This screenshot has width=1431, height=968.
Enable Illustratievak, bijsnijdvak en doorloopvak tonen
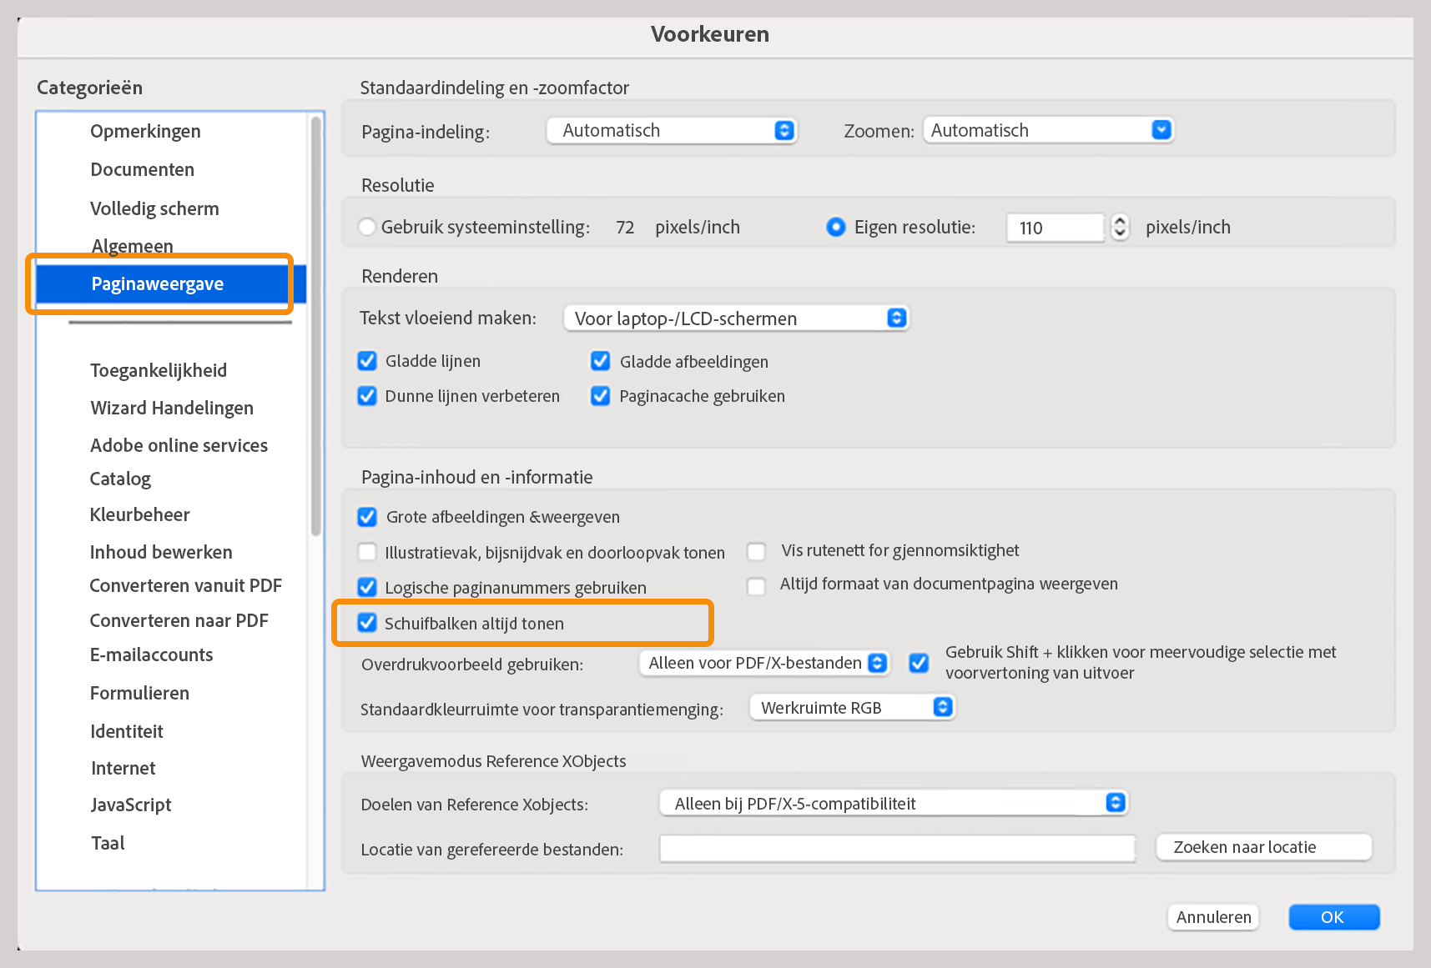pyautogui.click(x=367, y=551)
